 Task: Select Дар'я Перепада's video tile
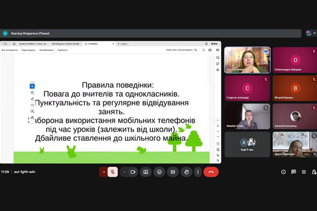(295, 145)
